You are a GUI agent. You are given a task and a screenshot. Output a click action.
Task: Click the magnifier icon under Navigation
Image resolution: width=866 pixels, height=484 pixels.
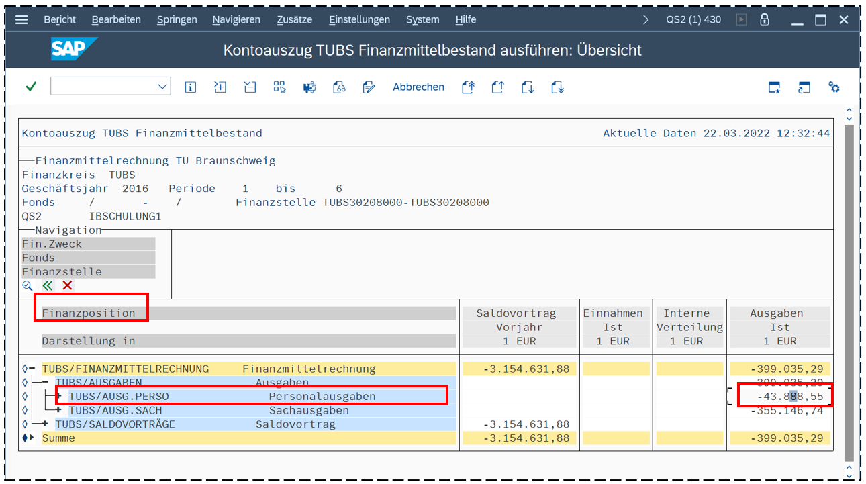coord(28,286)
